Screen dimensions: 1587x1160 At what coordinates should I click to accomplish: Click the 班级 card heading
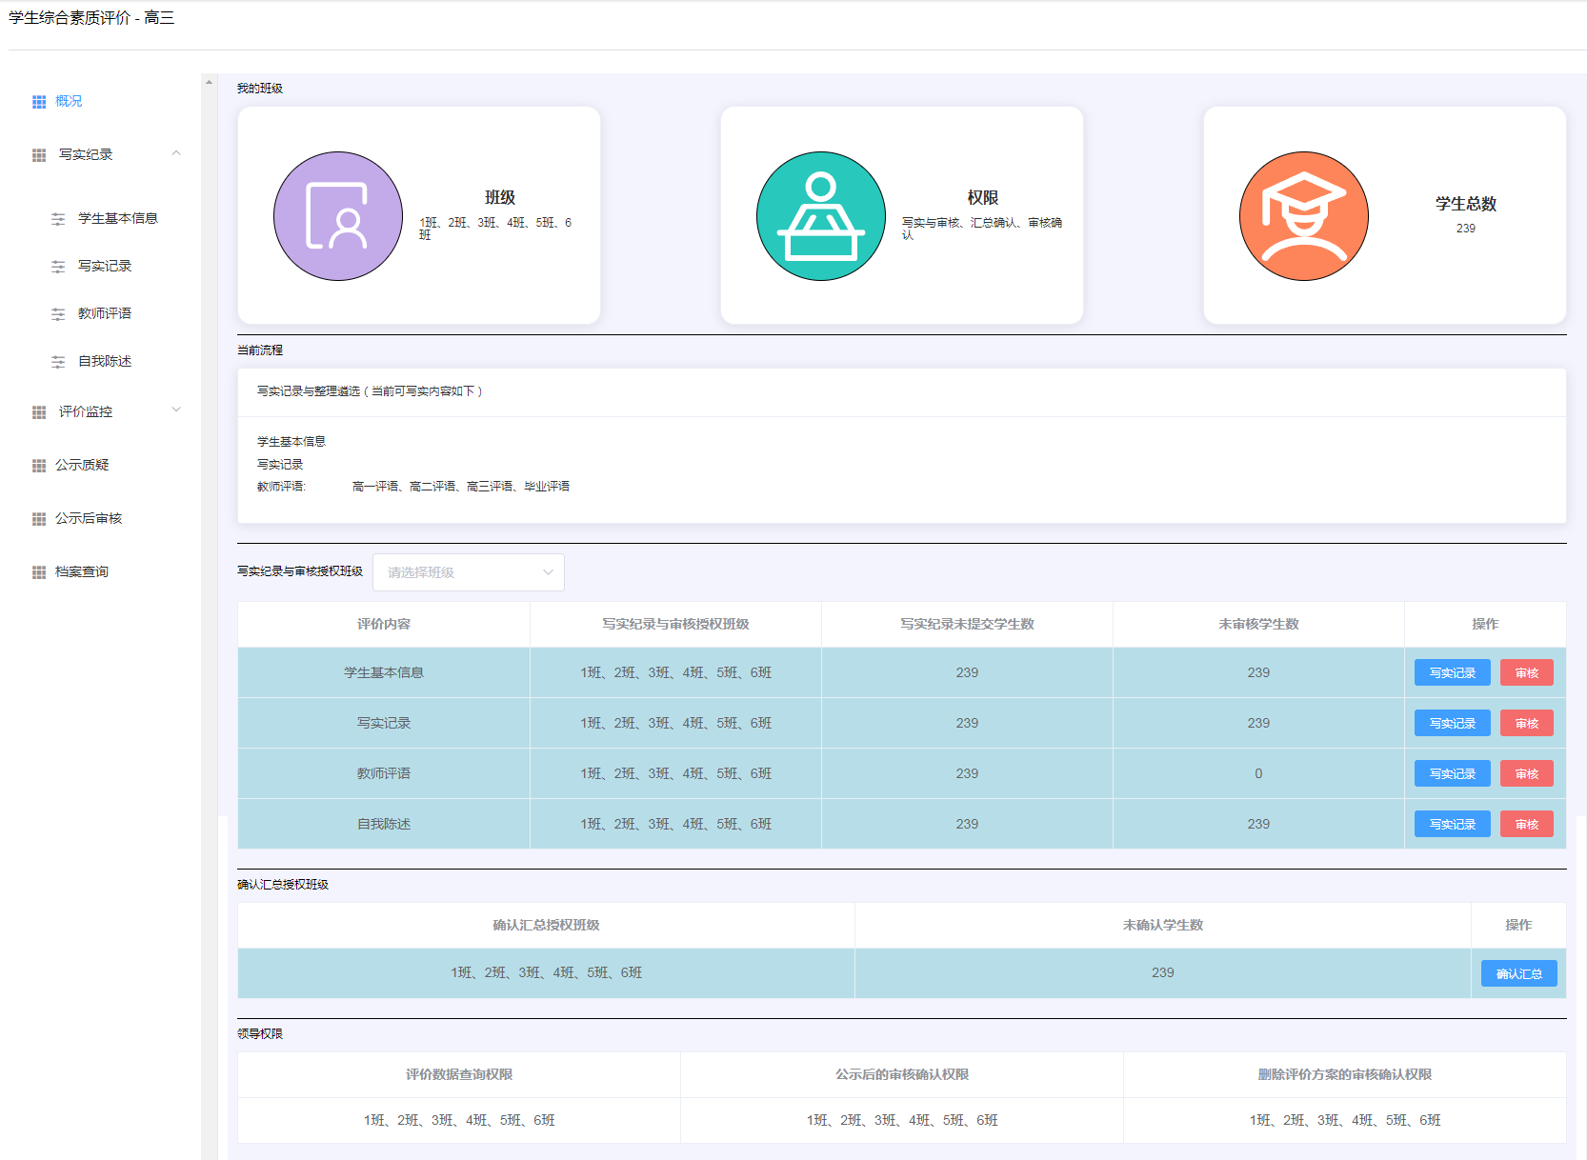coord(500,197)
